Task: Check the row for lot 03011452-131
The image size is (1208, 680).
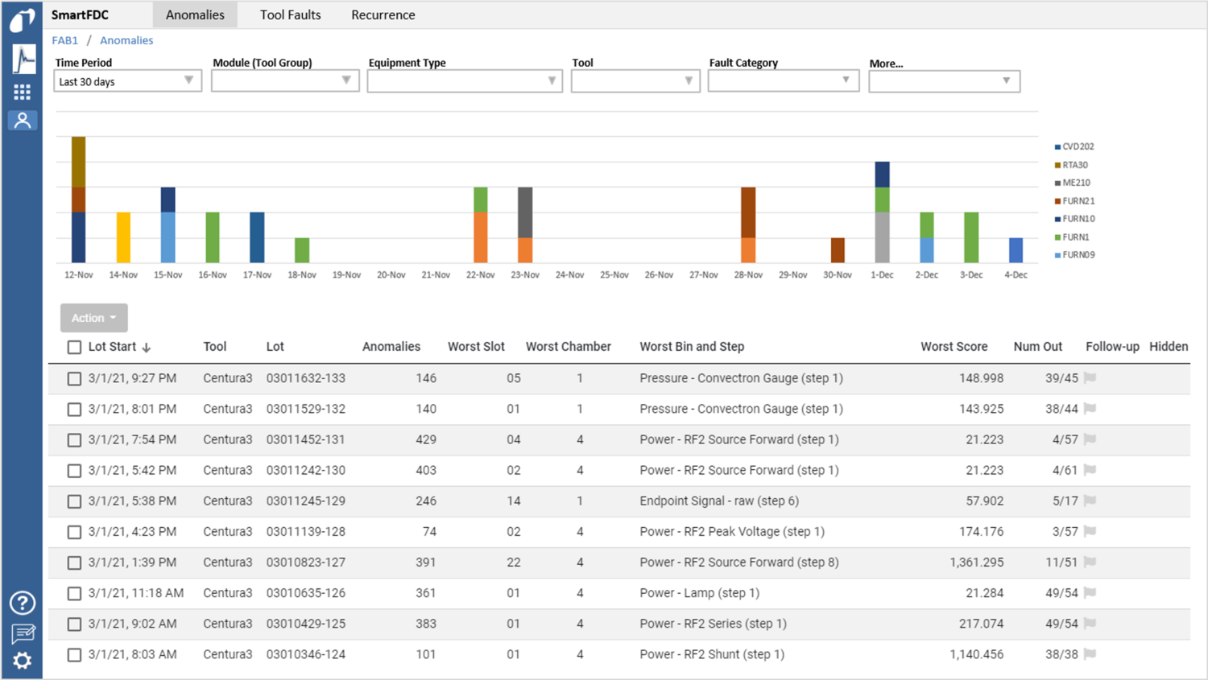Action: (74, 440)
